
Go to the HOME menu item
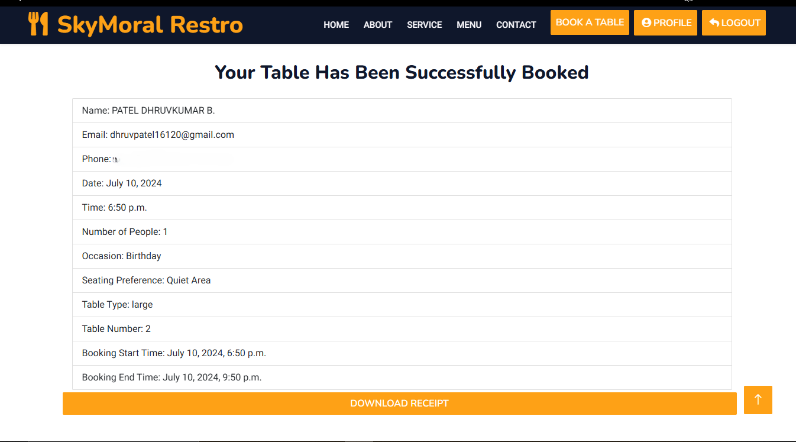click(336, 25)
